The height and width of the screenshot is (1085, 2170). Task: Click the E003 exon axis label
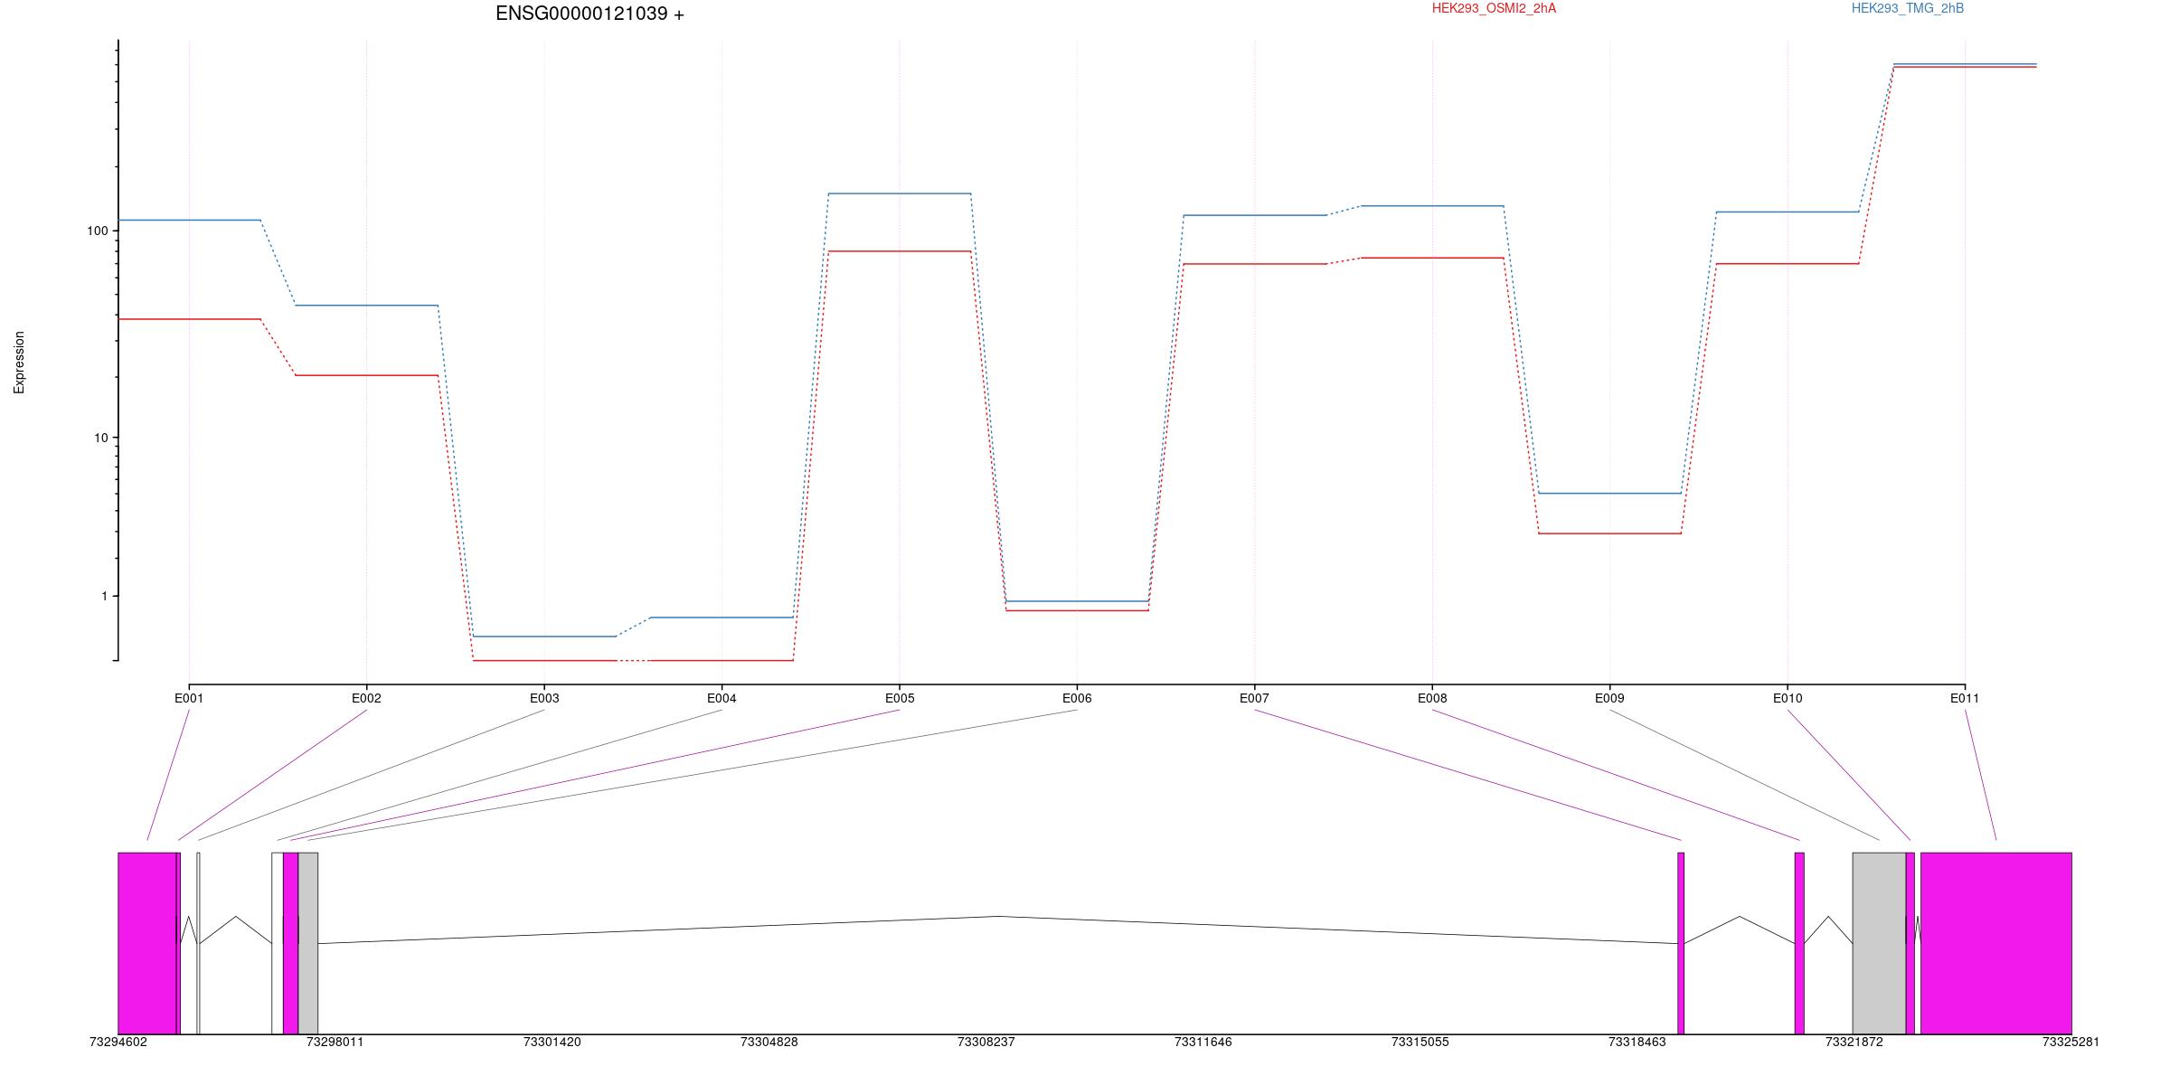pyautogui.click(x=544, y=698)
